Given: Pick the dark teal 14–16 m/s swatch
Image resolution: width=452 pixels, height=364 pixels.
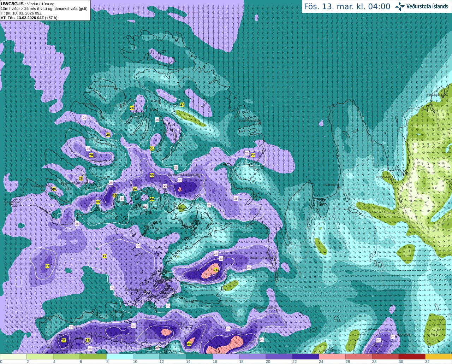Looking at the screenshot, I should coord(200,357).
